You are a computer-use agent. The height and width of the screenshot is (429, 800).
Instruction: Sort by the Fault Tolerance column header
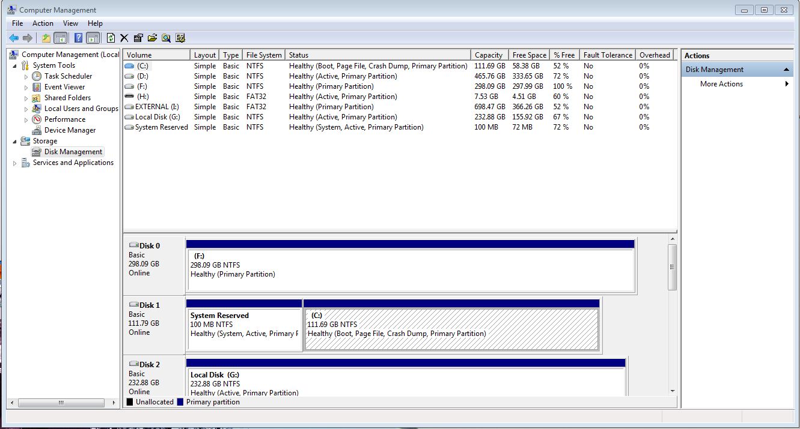(608, 55)
